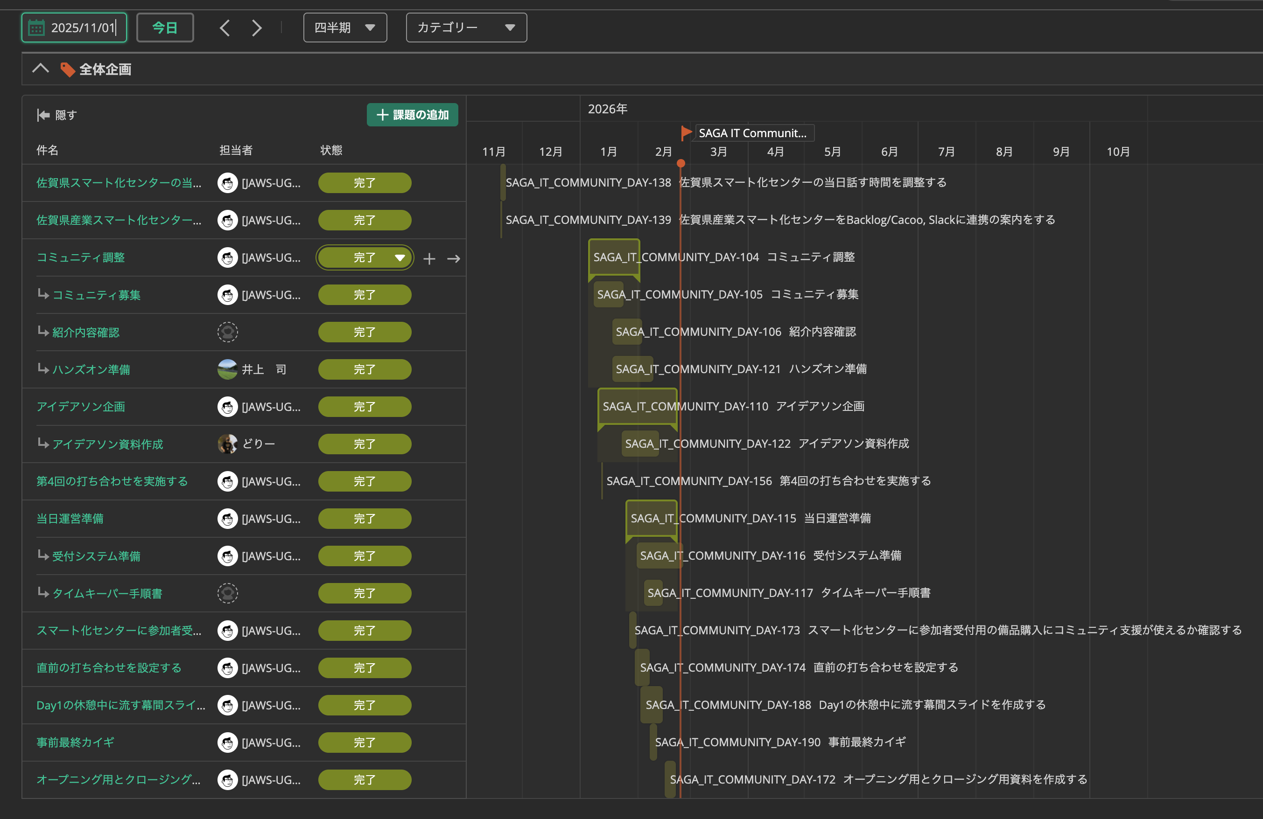Screen dimensions: 1263x819
Task: Collapse the 全体企画 category section
Action: [40, 69]
